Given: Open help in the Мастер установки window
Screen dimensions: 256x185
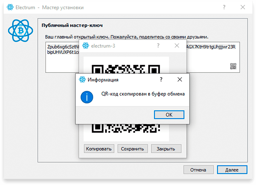Looking at the screenshot, I should (224, 7).
